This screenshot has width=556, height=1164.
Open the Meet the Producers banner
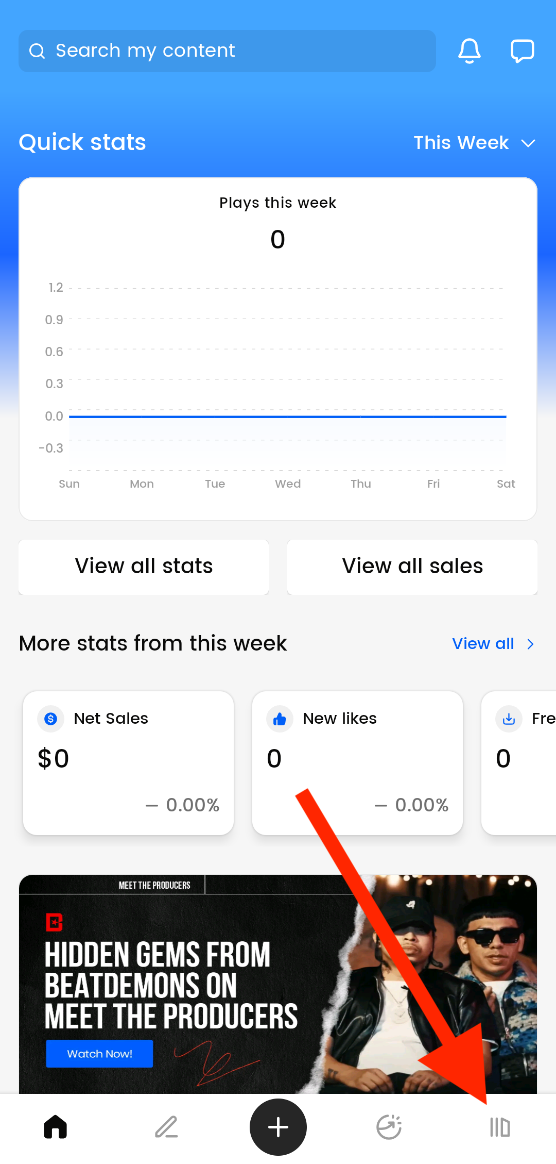278,979
